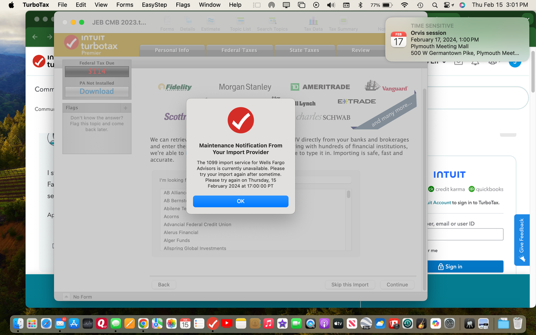Click the browser back arrow
The width and height of the screenshot is (536, 335).
tap(35, 37)
